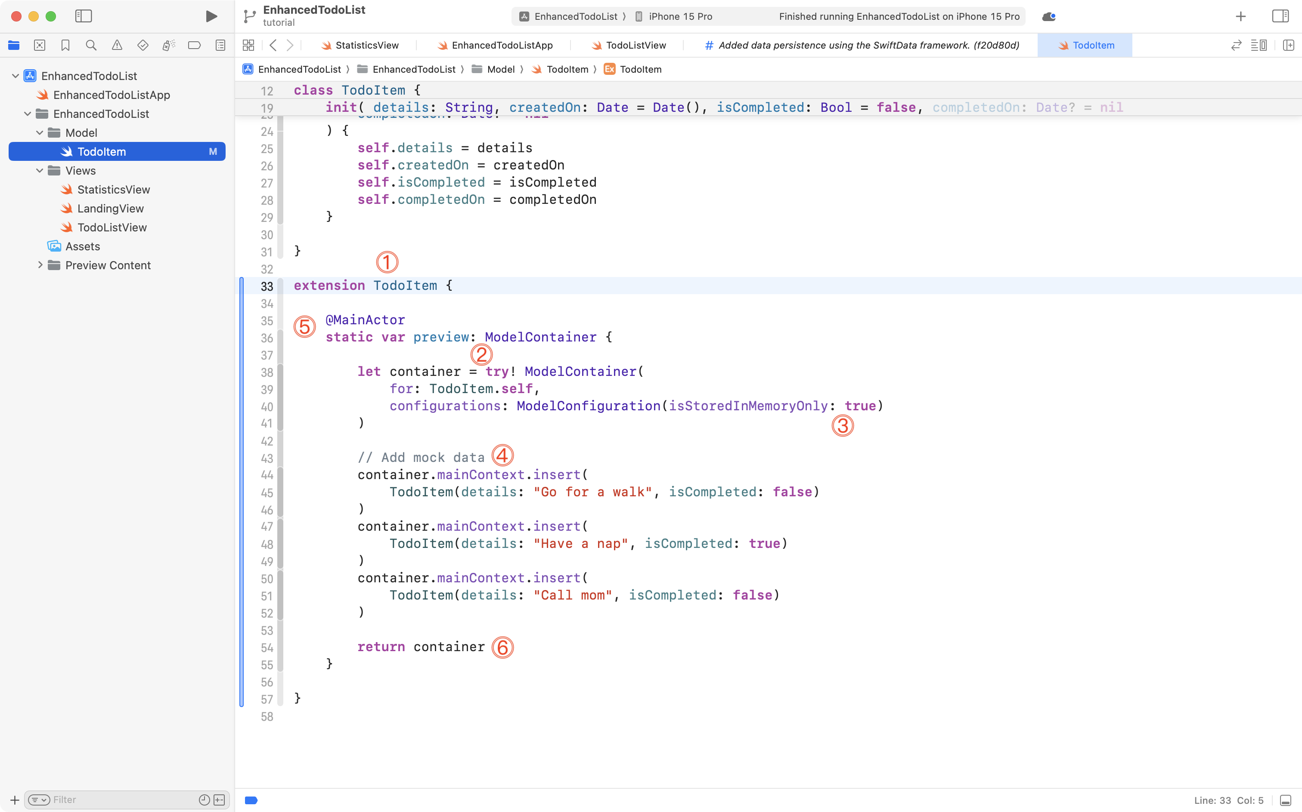Image resolution: width=1302 pixels, height=812 pixels.
Task: Select the TodoListView editor tab
Action: pos(634,45)
